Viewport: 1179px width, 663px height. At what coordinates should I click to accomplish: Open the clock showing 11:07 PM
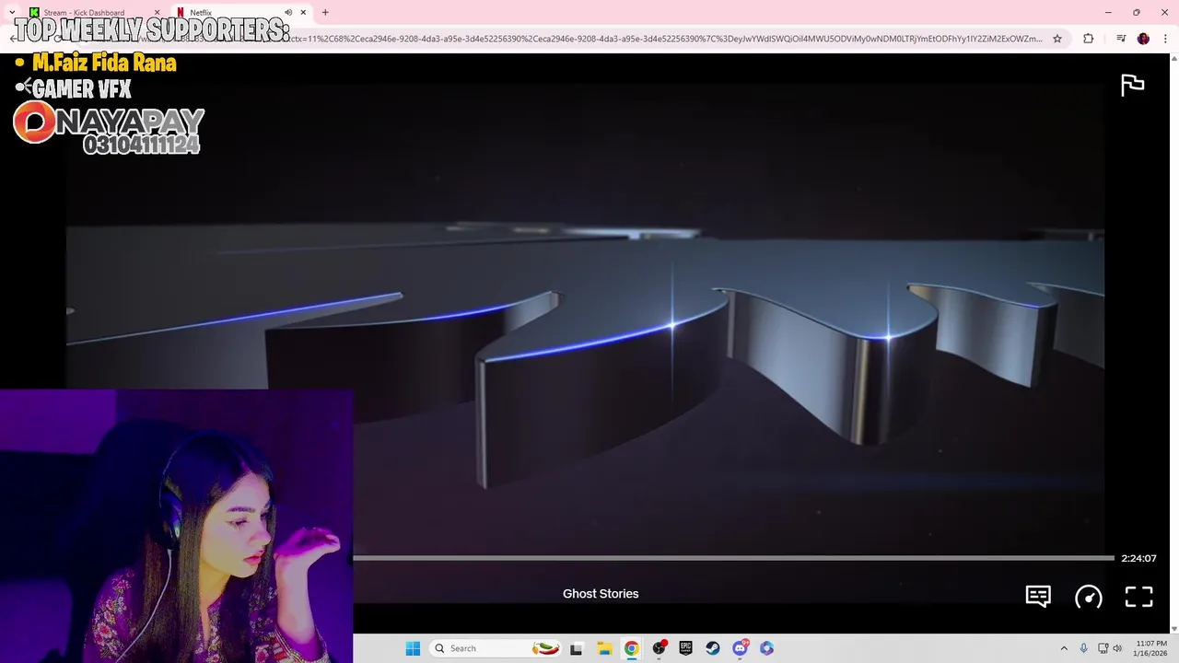(x=1151, y=648)
